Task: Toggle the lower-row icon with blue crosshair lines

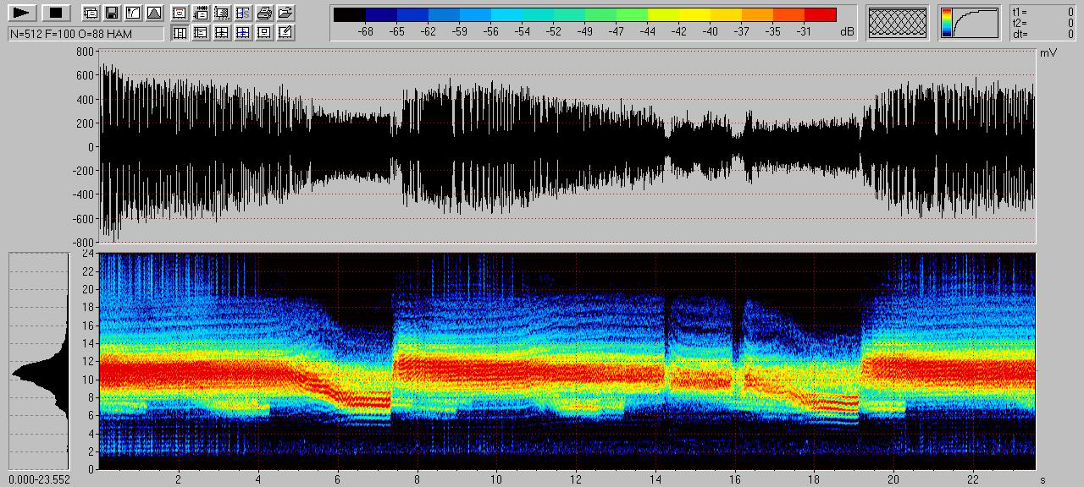Action: [x=243, y=33]
